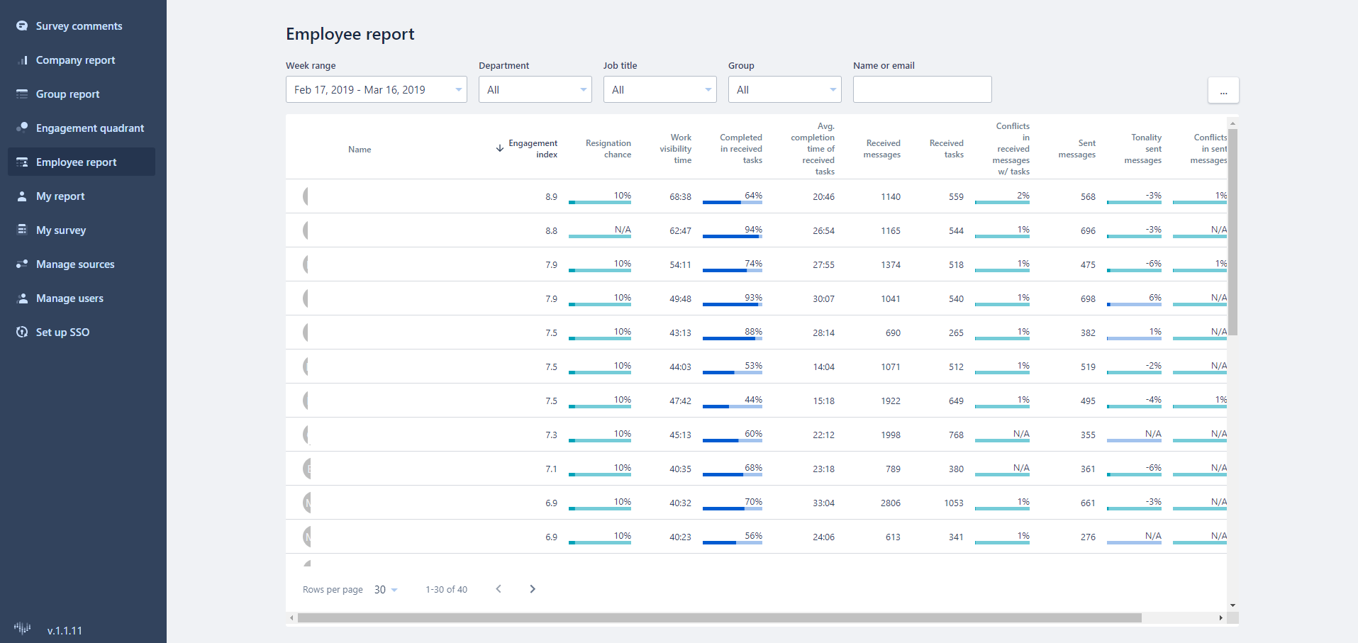Click the My report person icon
Screen dimensions: 1358x643
pyautogui.click(x=22, y=196)
